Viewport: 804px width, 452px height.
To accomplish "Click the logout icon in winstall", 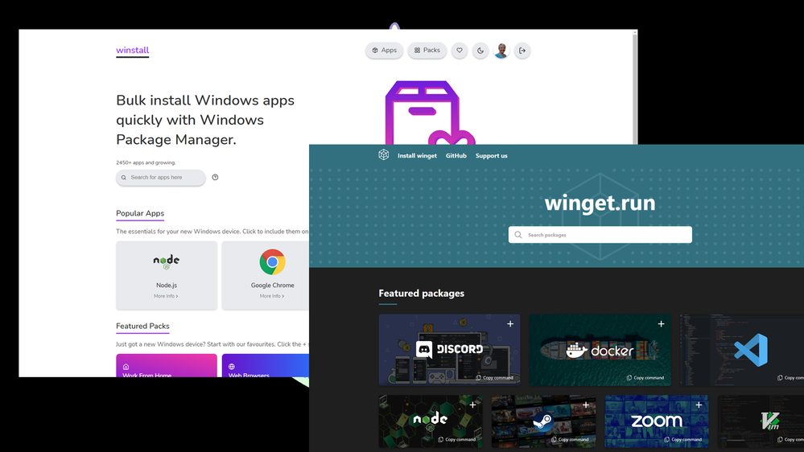I will [522, 50].
